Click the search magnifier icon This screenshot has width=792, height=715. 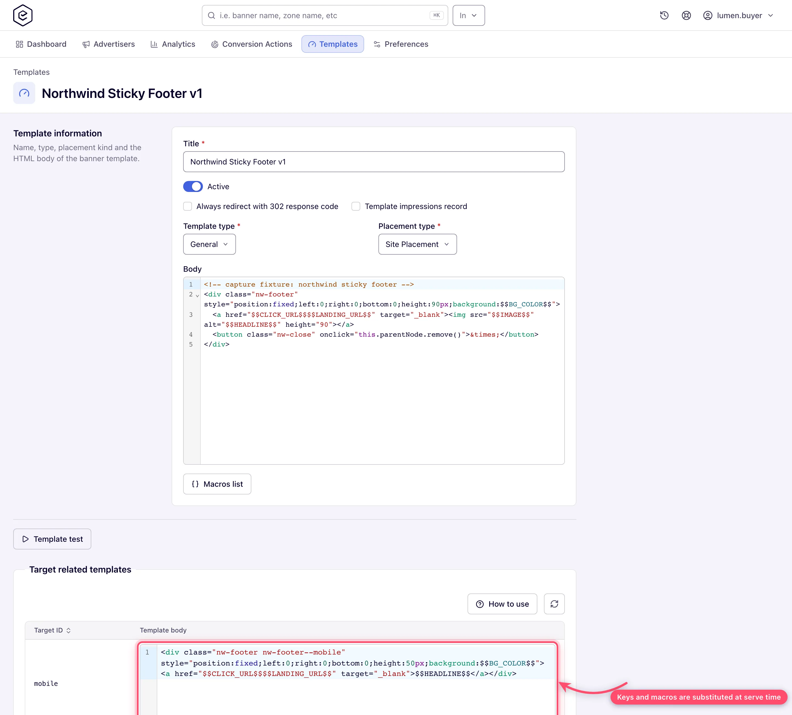[x=211, y=15]
